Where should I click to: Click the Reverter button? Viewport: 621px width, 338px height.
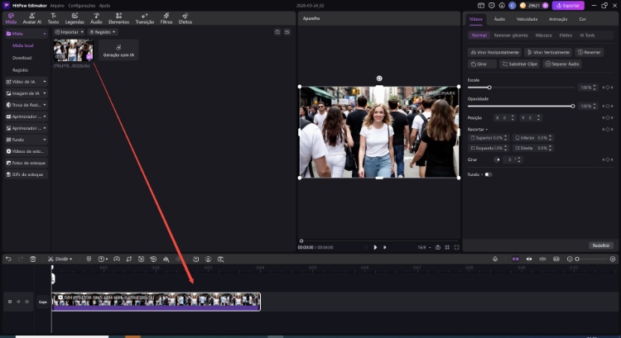(x=589, y=52)
